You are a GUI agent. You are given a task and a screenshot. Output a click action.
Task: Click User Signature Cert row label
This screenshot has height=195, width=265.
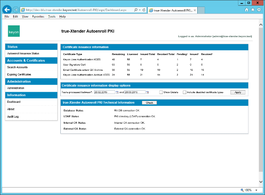click(74, 65)
